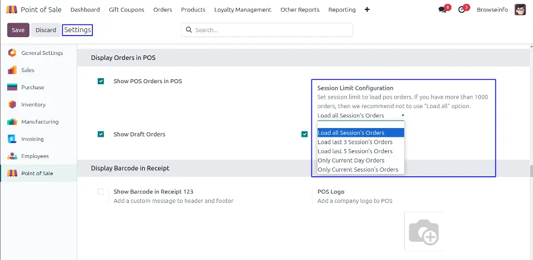Image resolution: width=533 pixels, height=260 pixels.
Task: Save the settings changes
Action: 18,30
